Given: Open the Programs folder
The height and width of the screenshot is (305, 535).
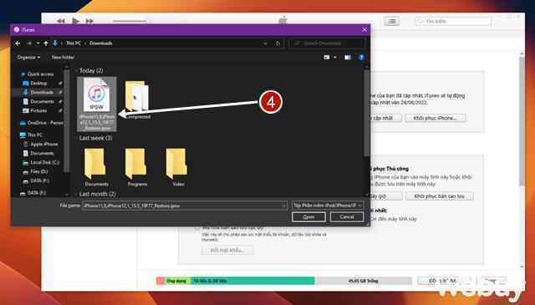Looking at the screenshot, I should point(137,167).
